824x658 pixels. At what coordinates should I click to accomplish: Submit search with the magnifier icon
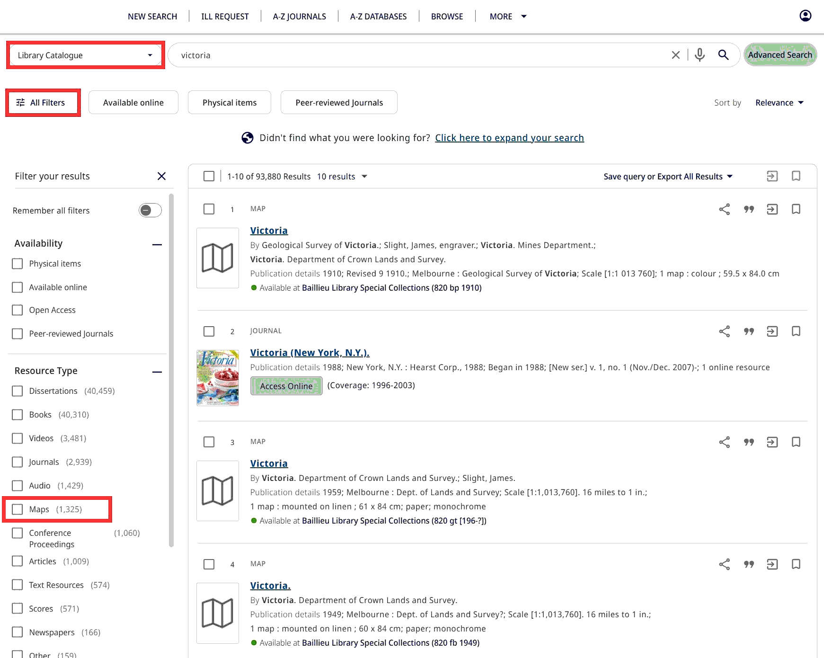[x=723, y=55]
